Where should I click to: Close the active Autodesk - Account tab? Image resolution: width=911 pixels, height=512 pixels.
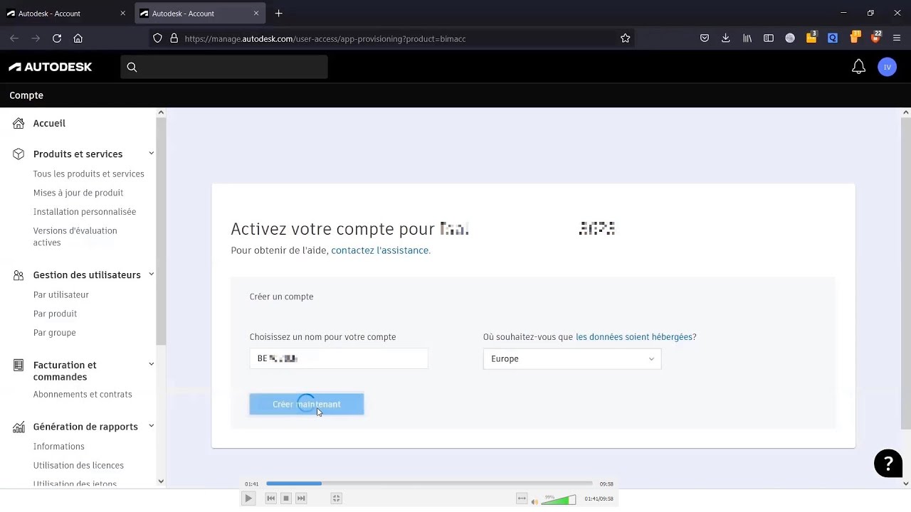click(x=256, y=14)
